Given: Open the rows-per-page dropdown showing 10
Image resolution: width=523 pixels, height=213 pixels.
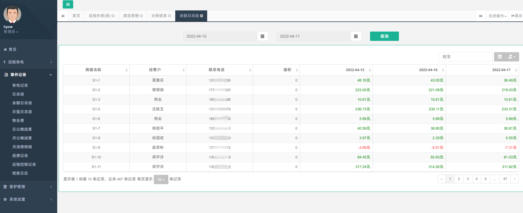Looking at the screenshot, I should tap(161, 180).
